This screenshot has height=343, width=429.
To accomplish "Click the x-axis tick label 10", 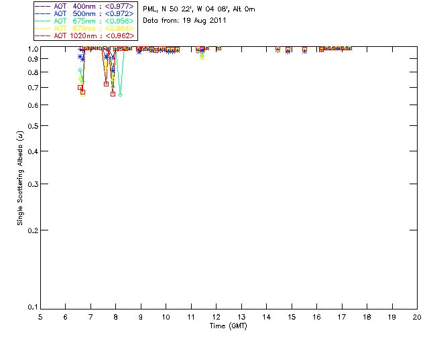I will point(166,317).
